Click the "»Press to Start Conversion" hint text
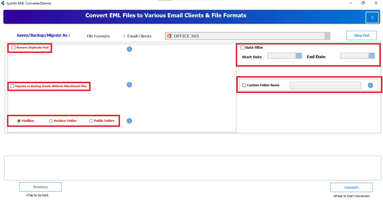This screenshot has width=383, height=203. pos(351,196)
